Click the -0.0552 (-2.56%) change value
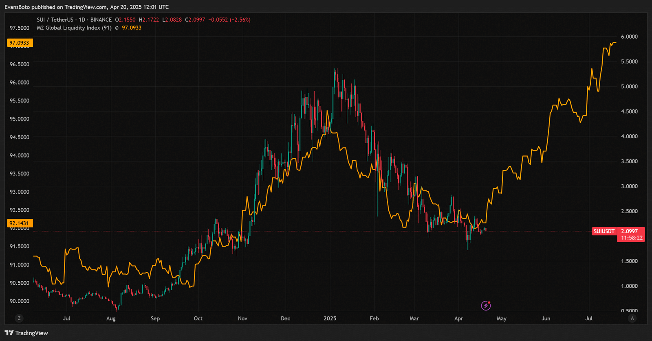The height and width of the screenshot is (341, 652). pos(229,20)
